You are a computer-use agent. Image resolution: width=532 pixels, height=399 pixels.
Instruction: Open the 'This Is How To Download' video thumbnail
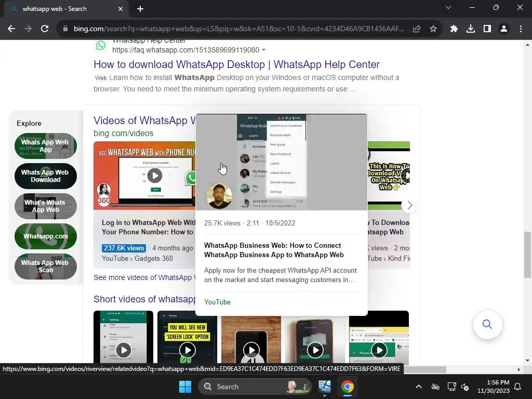click(x=389, y=176)
